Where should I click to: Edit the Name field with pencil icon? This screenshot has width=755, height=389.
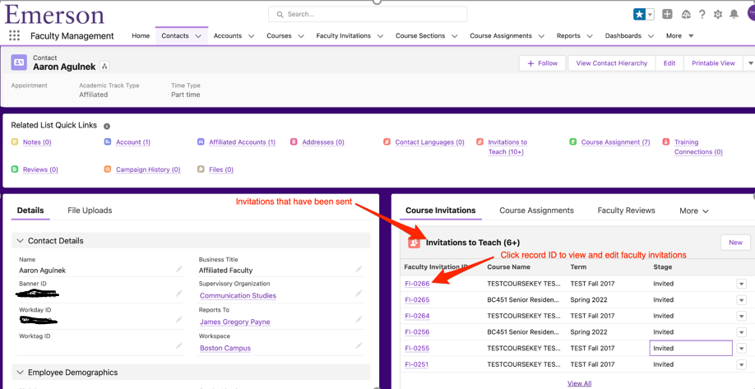click(x=179, y=269)
